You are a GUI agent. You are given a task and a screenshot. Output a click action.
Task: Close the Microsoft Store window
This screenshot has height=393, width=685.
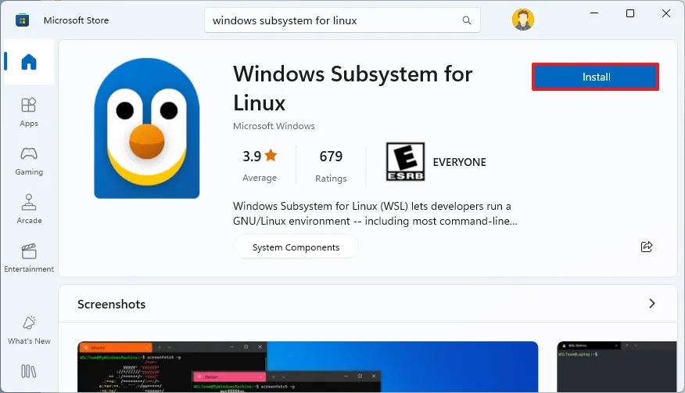pyautogui.click(x=665, y=13)
